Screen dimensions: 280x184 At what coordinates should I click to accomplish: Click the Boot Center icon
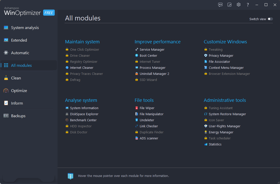pyautogui.click(x=137, y=55)
